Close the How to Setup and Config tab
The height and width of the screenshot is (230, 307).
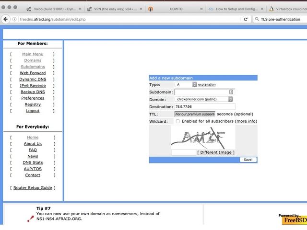point(262,9)
